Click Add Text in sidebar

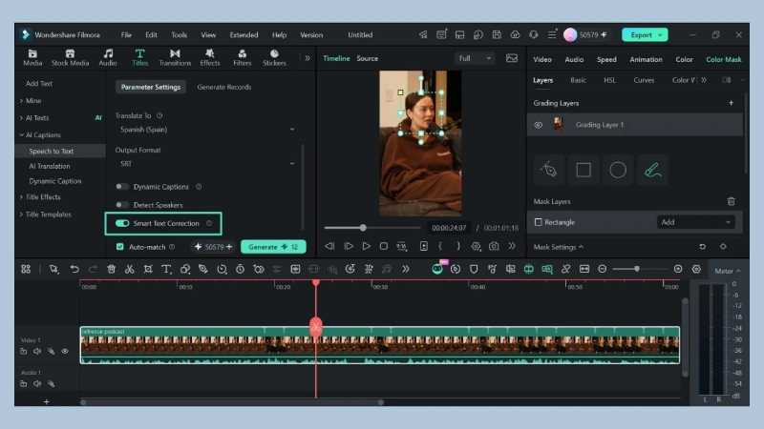(x=39, y=84)
